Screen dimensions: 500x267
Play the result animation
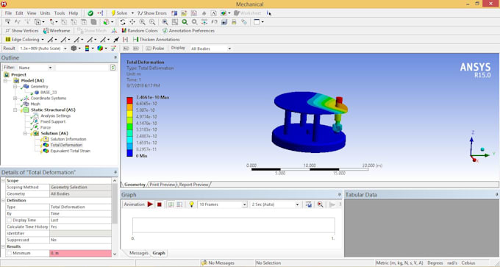150,204
